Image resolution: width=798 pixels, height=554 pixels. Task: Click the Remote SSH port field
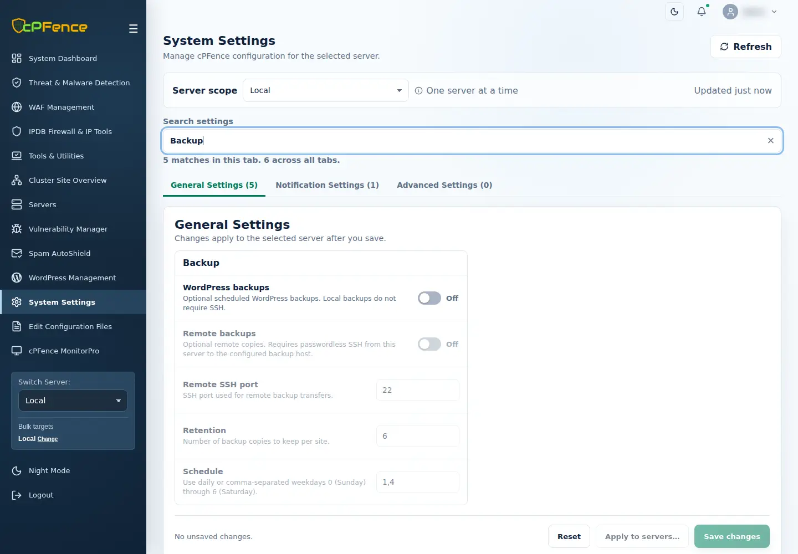[x=418, y=390]
